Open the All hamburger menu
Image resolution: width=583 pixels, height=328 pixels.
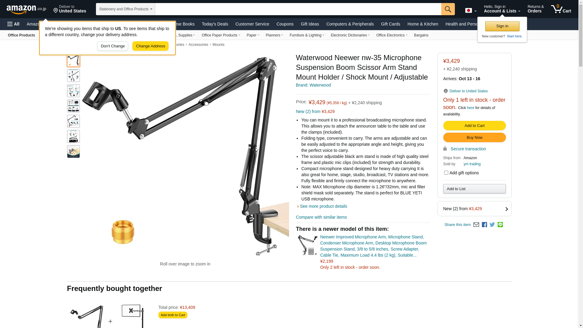tap(13, 24)
